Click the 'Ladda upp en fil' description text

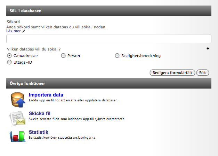pyautogui.click(x=73, y=101)
